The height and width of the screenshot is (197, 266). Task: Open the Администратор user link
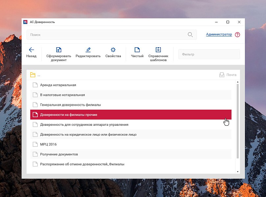pyautogui.click(x=219, y=34)
